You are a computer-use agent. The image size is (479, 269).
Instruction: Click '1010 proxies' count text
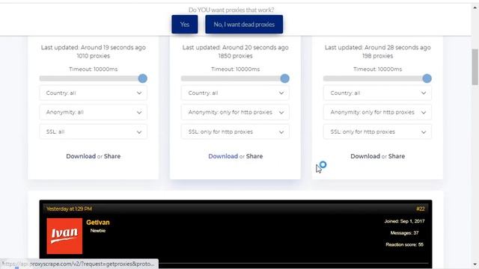click(x=93, y=56)
